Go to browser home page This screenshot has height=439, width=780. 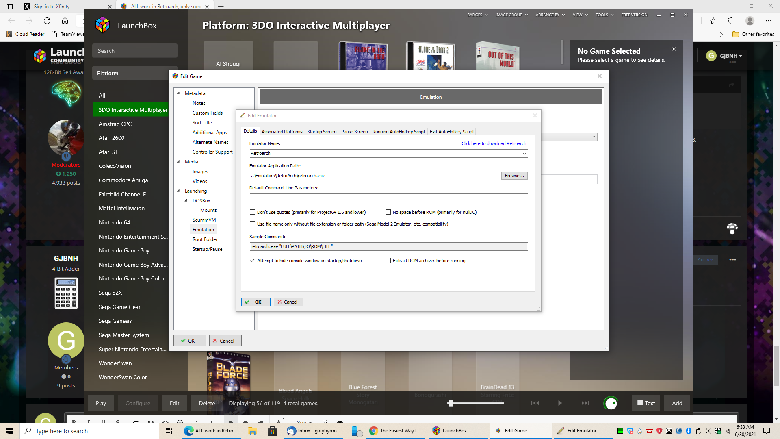(x=65, y=21)
